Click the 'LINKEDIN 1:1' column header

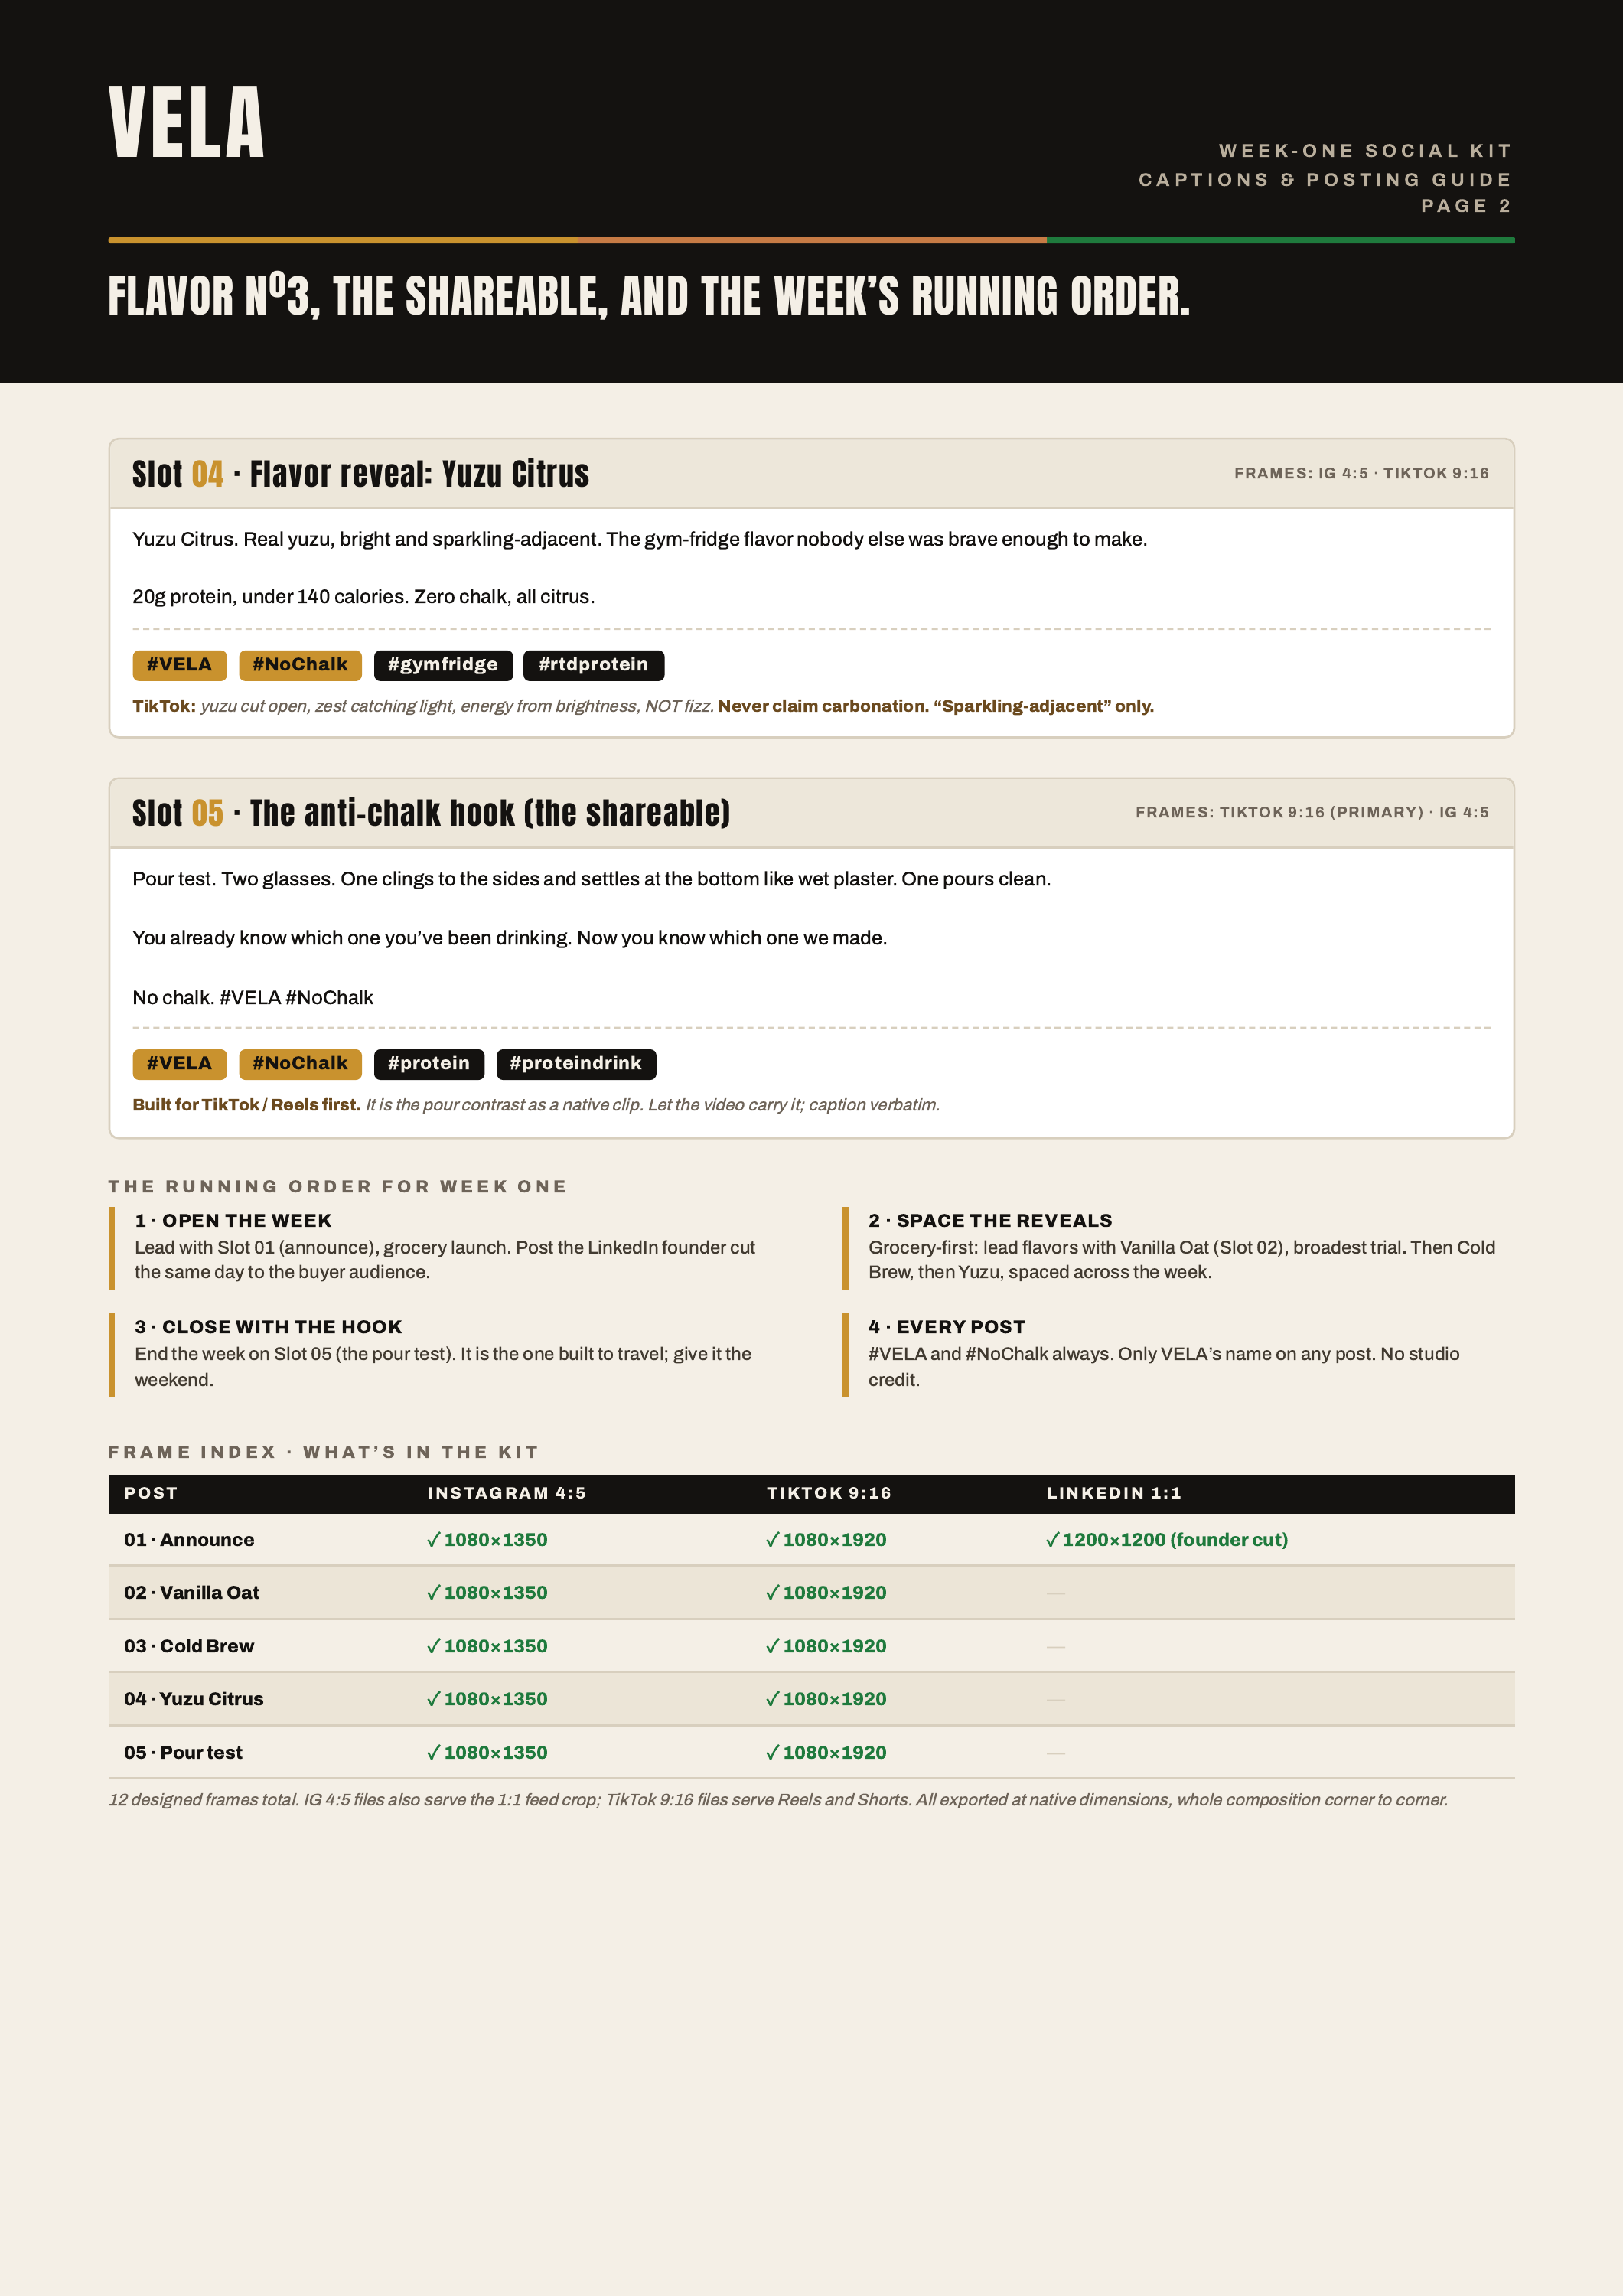(x=1114, y=1493)
